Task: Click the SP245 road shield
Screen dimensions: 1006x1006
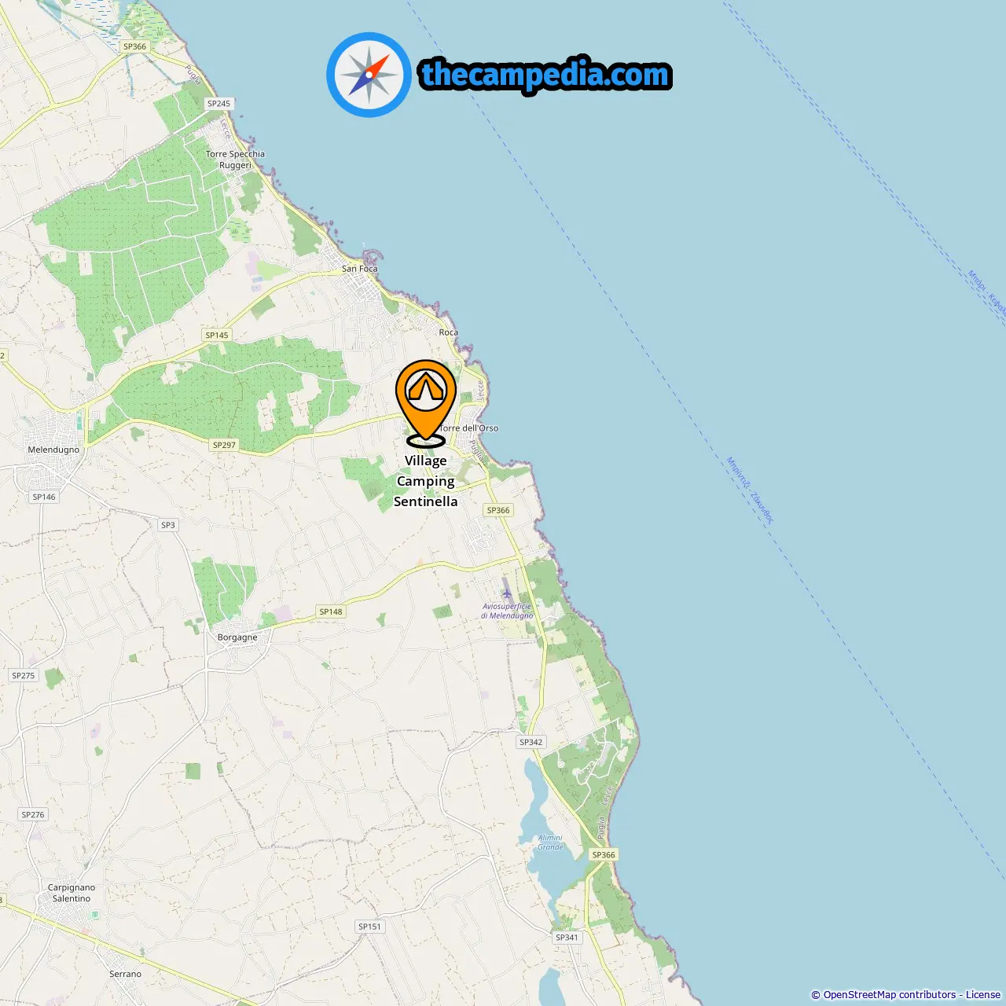Action: click(x=218, y=104)
